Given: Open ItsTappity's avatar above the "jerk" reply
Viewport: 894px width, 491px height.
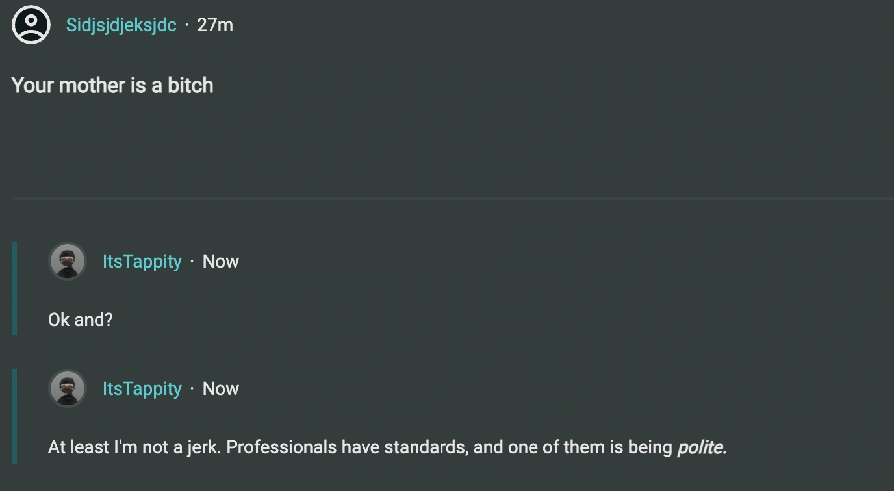Looking at the screenshot, I should [x=68, y=388].
